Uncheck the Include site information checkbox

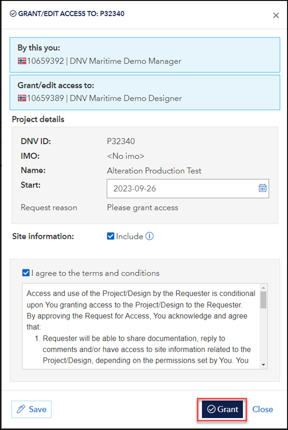(110, 236)
